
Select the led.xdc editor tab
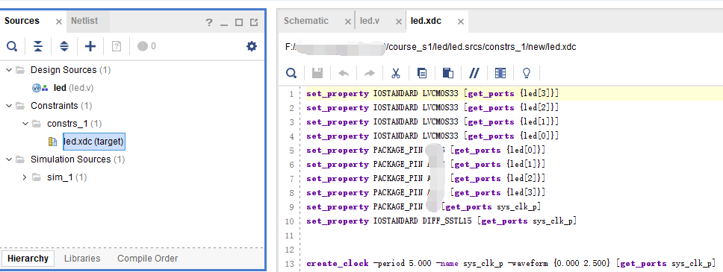click(426, 21)
